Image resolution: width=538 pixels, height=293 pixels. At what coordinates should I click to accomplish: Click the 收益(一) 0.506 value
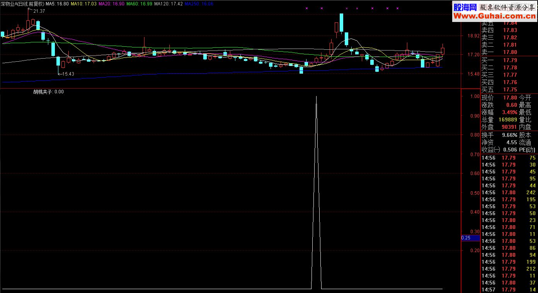click(x=510, y=150)
